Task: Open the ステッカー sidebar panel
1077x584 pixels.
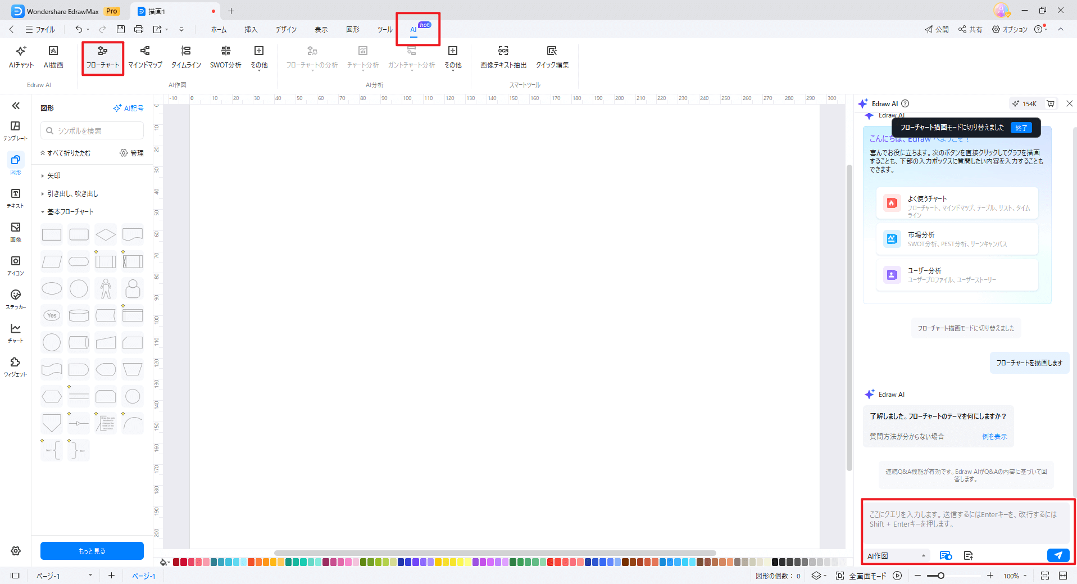Action: pyautogui.click(x=16, y=299)
